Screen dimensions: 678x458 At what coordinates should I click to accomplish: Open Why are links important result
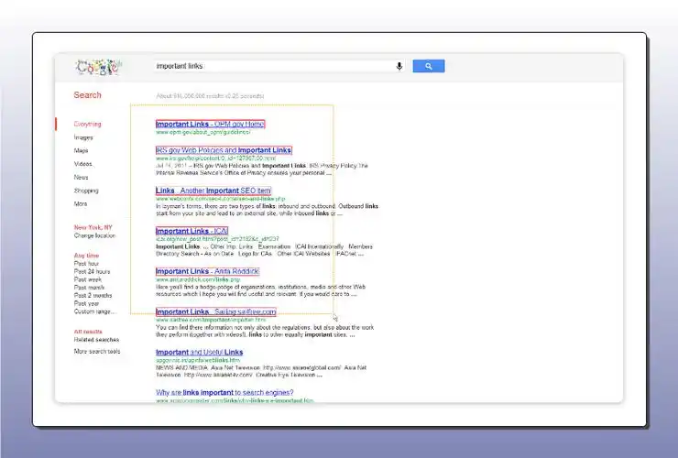pyautogui.click(x=235, y=393)
